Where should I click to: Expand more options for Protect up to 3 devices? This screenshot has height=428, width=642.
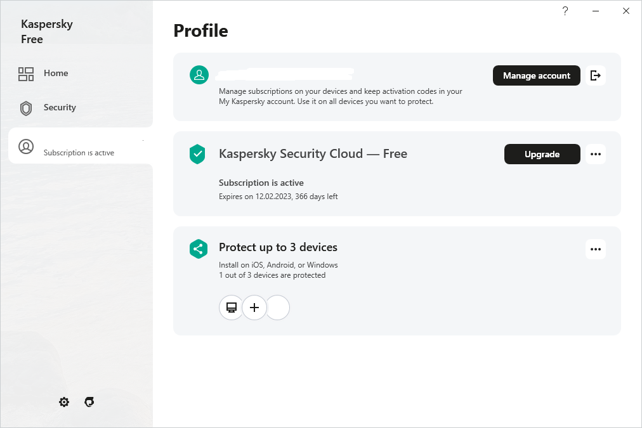point(595,249)
